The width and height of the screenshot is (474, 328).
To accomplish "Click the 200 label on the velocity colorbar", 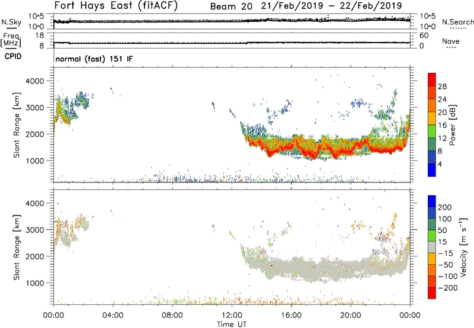I will point(445,207).
